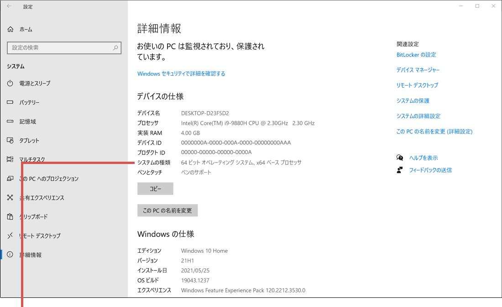Open BitLocker の設定 link
502x307 pixels.
click(x=416, y=55)
